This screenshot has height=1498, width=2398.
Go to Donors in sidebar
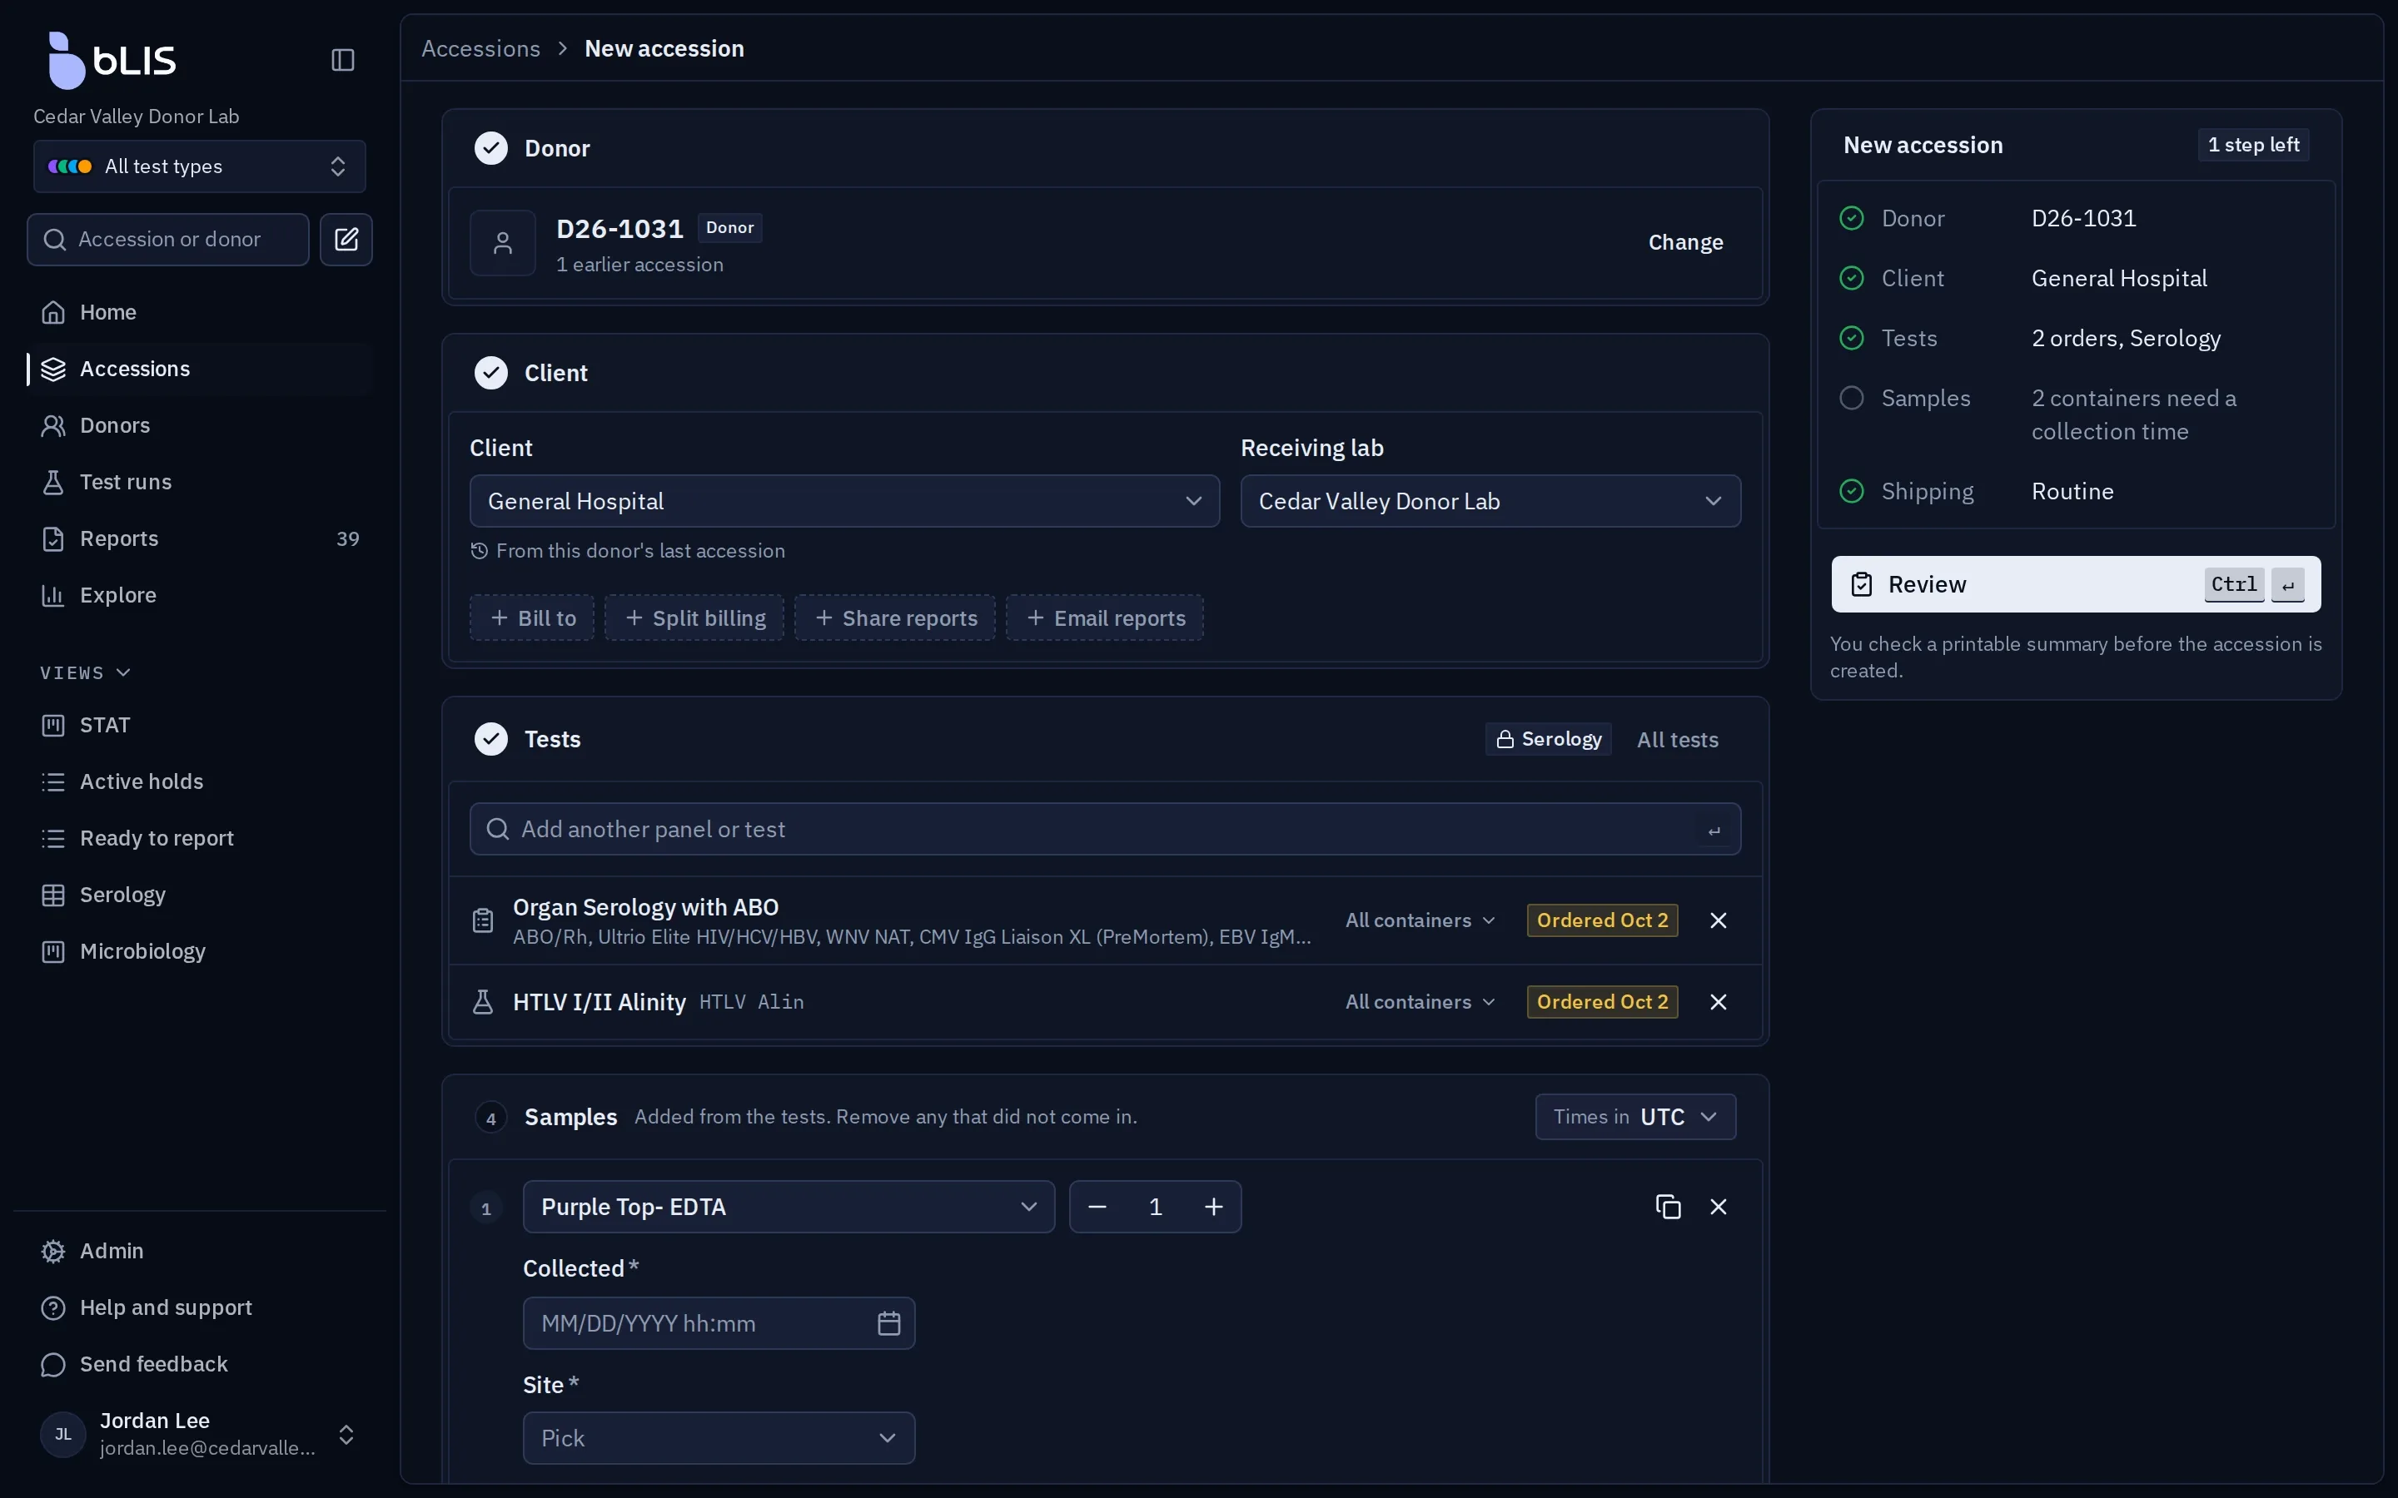[x=199, y=425]
